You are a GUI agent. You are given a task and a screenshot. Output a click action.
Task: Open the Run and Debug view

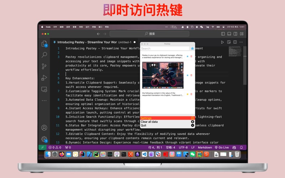[44, 78]
